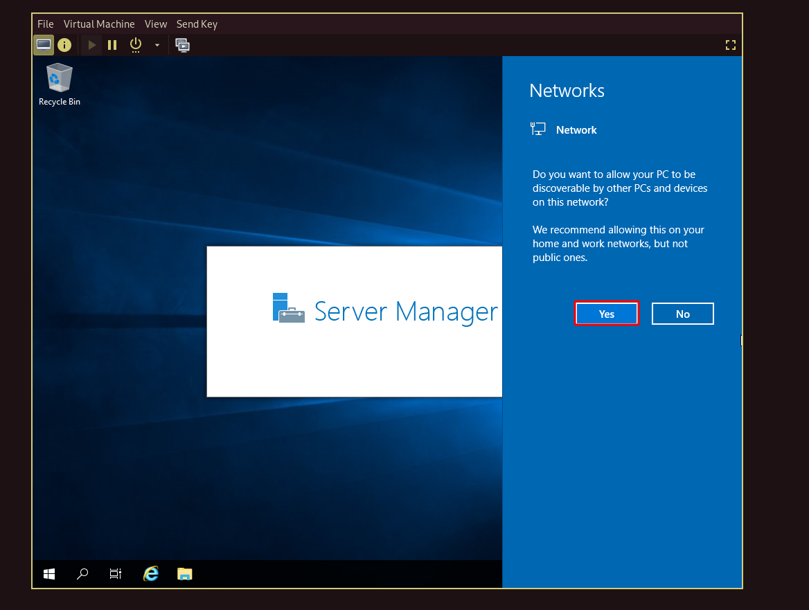The image size is (809, 610).
Task: Click the Network connection icon in Networks panel
Action: 537,129
